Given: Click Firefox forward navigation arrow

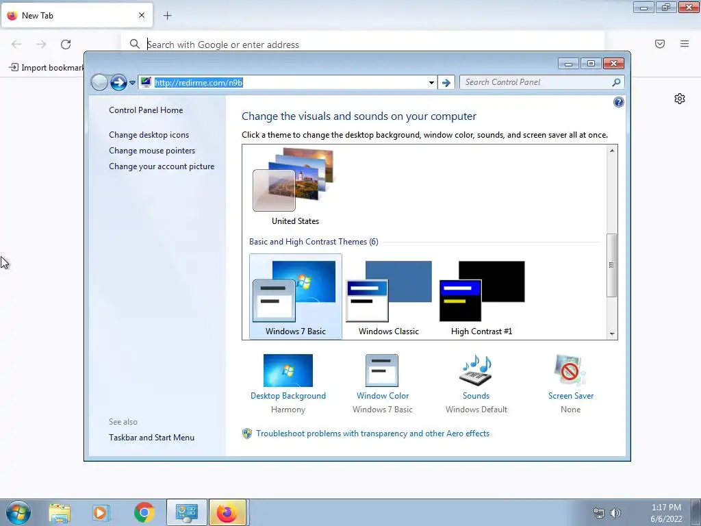Looking at the screenshot, I should (41, 45).
